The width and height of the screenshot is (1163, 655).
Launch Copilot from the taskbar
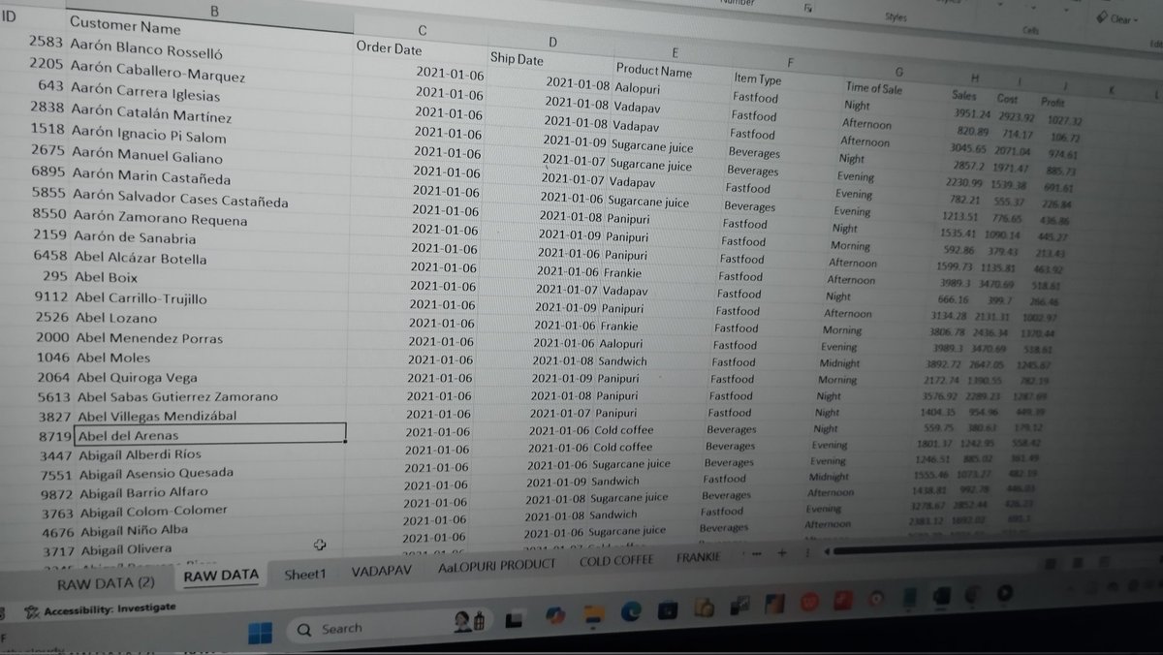pos(555,616)
